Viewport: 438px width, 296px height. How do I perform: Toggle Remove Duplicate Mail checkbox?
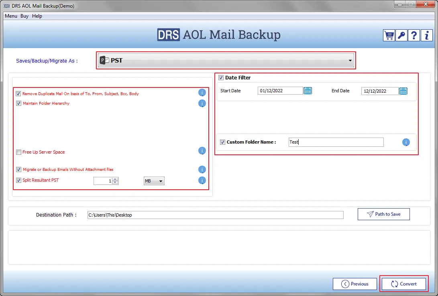coord(18,94)
